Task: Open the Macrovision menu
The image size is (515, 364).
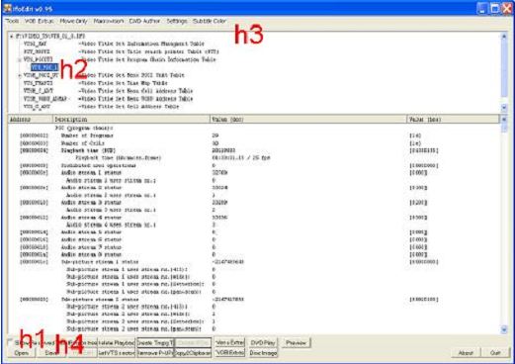Action: (x=109, y=21)
